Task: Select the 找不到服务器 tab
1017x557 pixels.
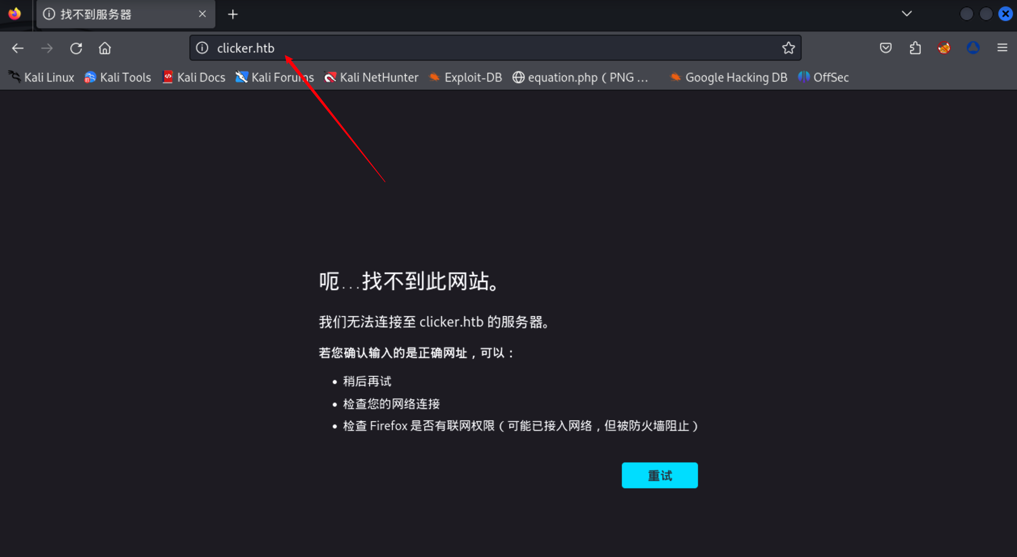Action: click(113, 15)
